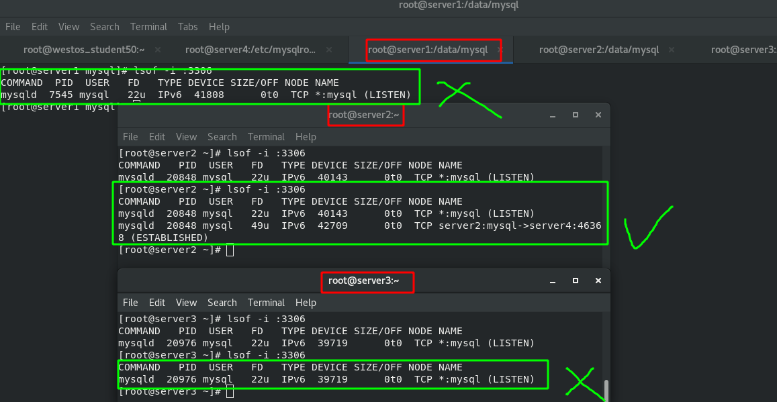Click PID 7545 in server1 output
This screenshot has height=402, width=777.
coord(61,95)
